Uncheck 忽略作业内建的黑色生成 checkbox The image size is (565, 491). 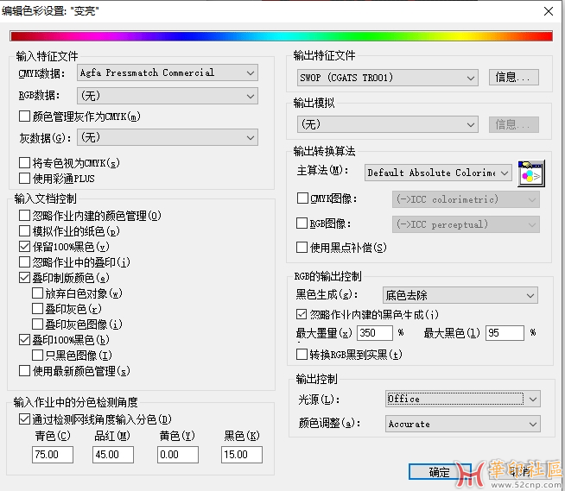coord(302,314)
